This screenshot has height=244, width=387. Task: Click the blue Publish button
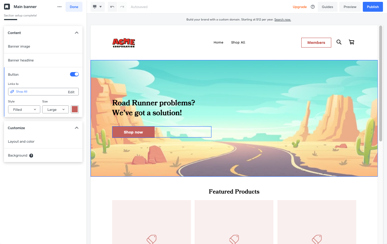click(373, 7)
